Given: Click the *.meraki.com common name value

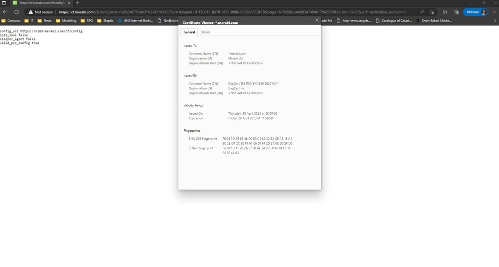Looking at the screenshot, I should click(237, 54).
